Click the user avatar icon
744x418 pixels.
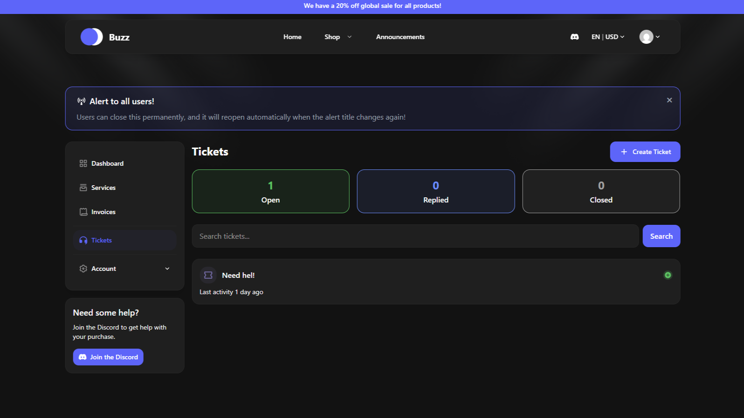(646, 37)
